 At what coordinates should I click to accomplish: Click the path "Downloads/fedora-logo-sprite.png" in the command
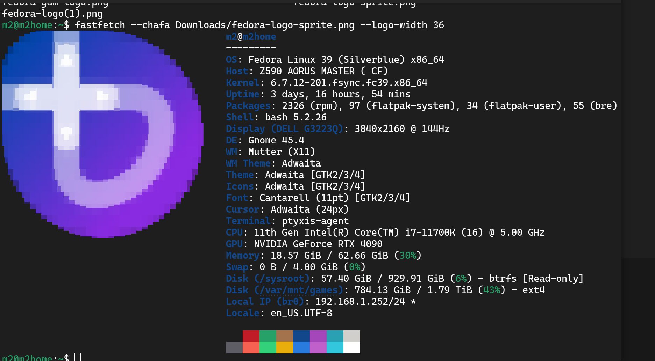click(x=265, y=25)
